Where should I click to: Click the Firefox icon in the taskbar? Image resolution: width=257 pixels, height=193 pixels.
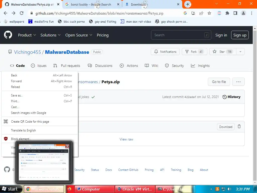70,189
